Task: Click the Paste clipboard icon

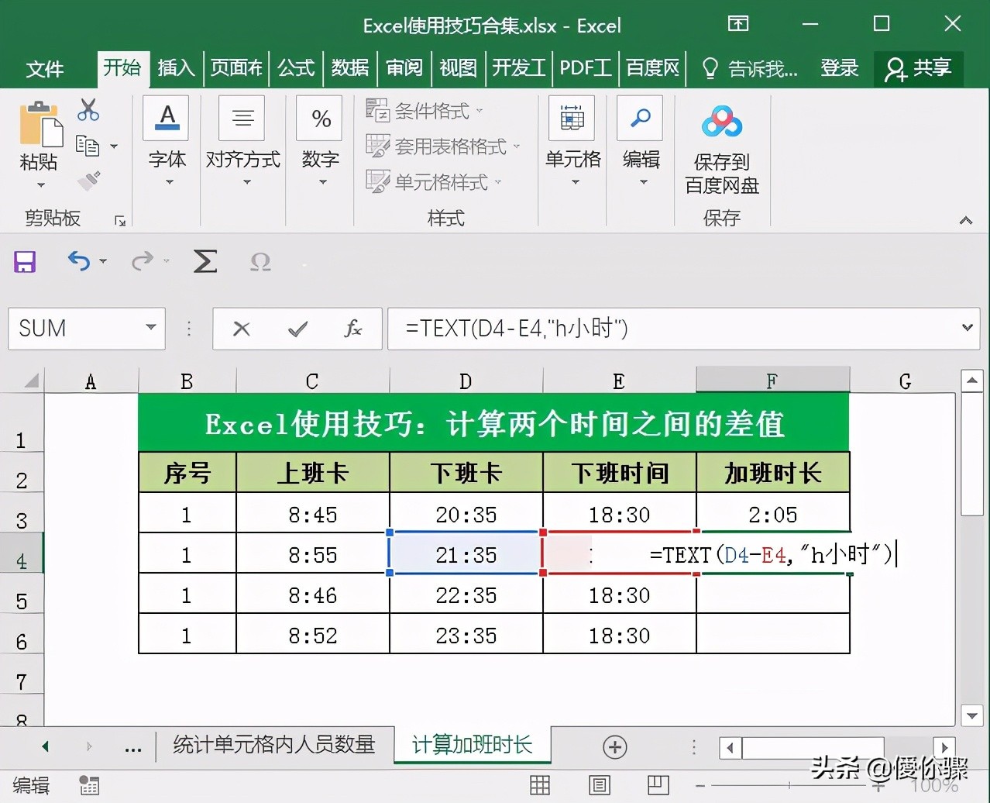Action: point(40,124)
